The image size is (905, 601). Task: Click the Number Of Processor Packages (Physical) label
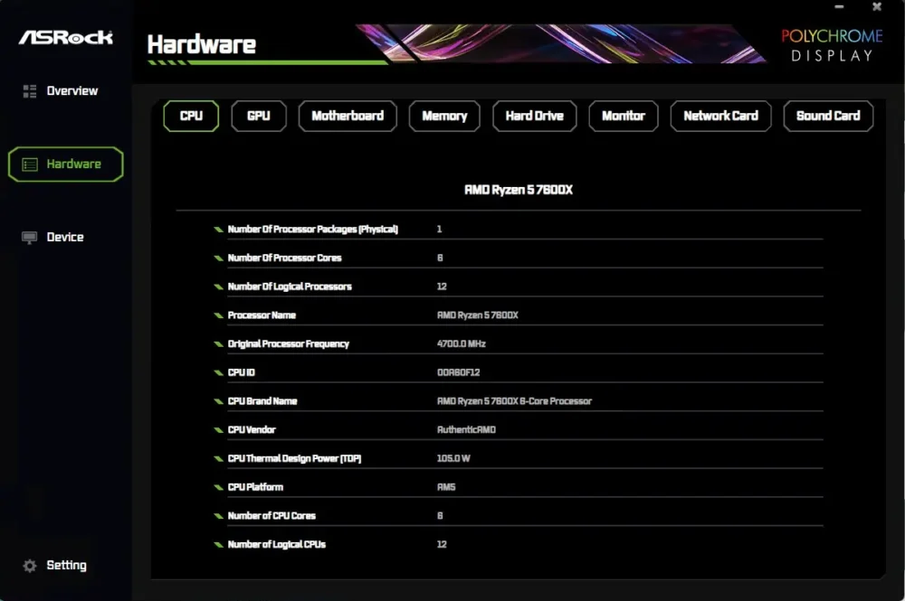(x=313, y=230)
